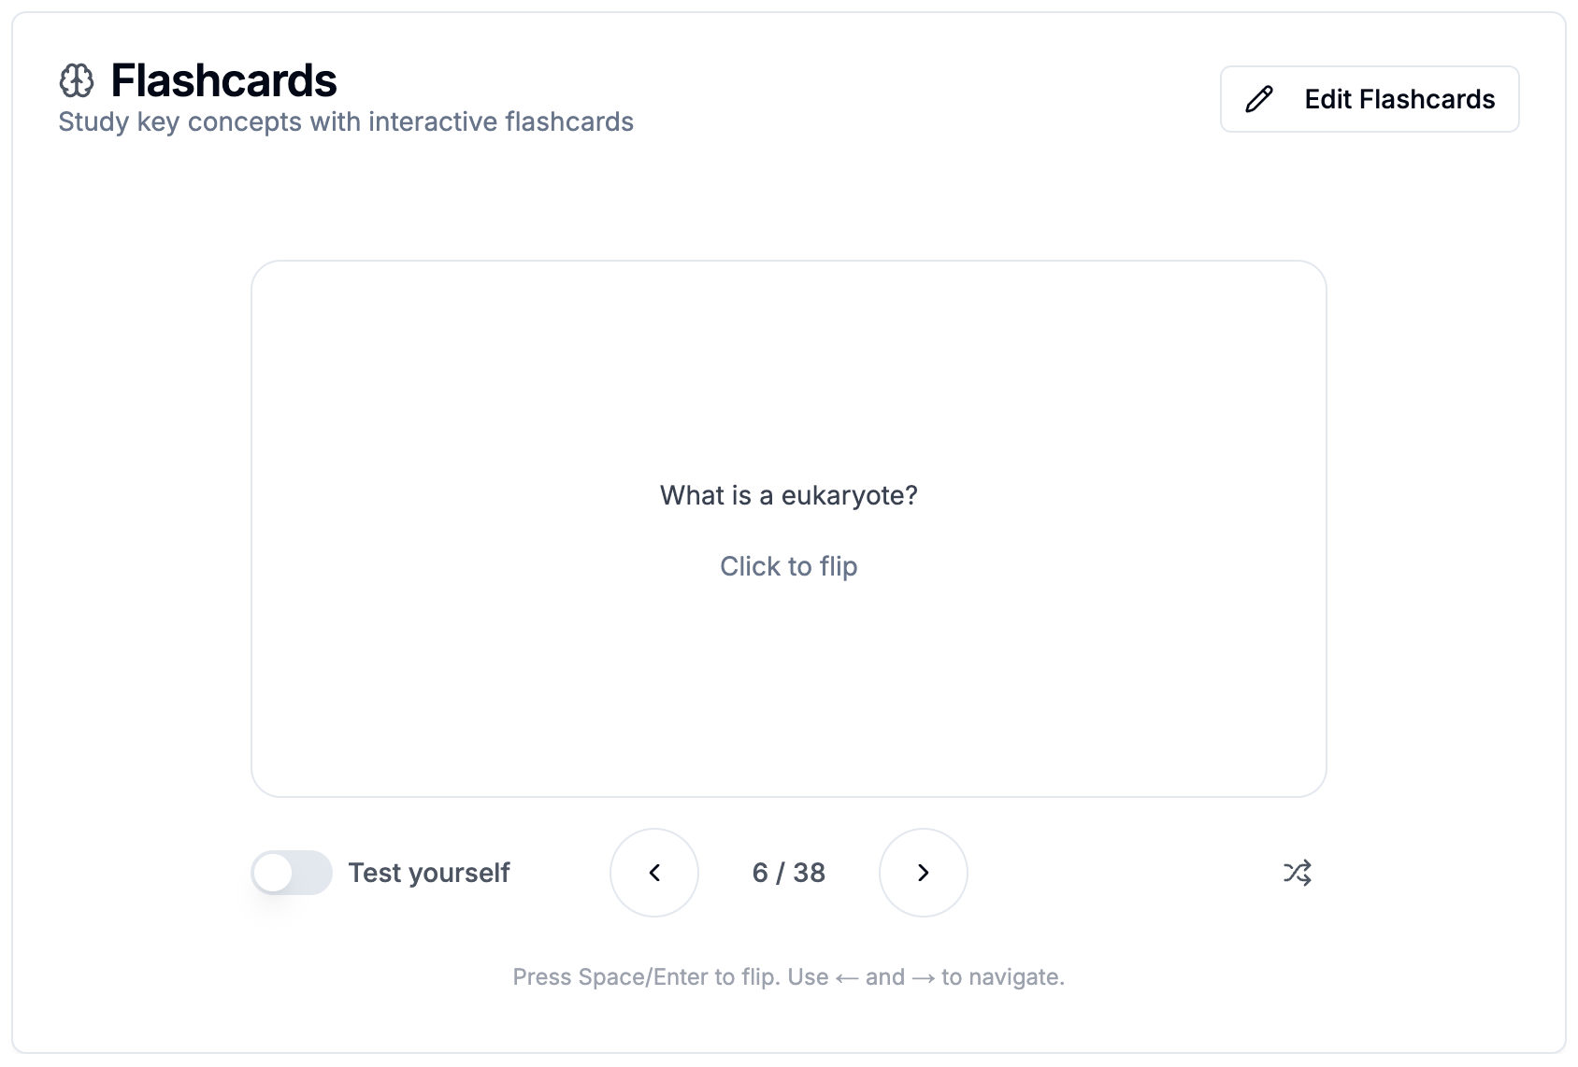Advance to the next flashcard
The width and height of the screenshot is (1578, 1067).
pos(924,873)
